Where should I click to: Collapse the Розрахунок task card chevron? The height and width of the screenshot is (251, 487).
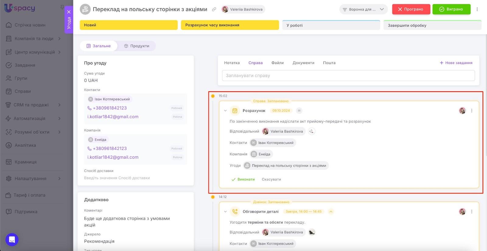click(225, 111)
